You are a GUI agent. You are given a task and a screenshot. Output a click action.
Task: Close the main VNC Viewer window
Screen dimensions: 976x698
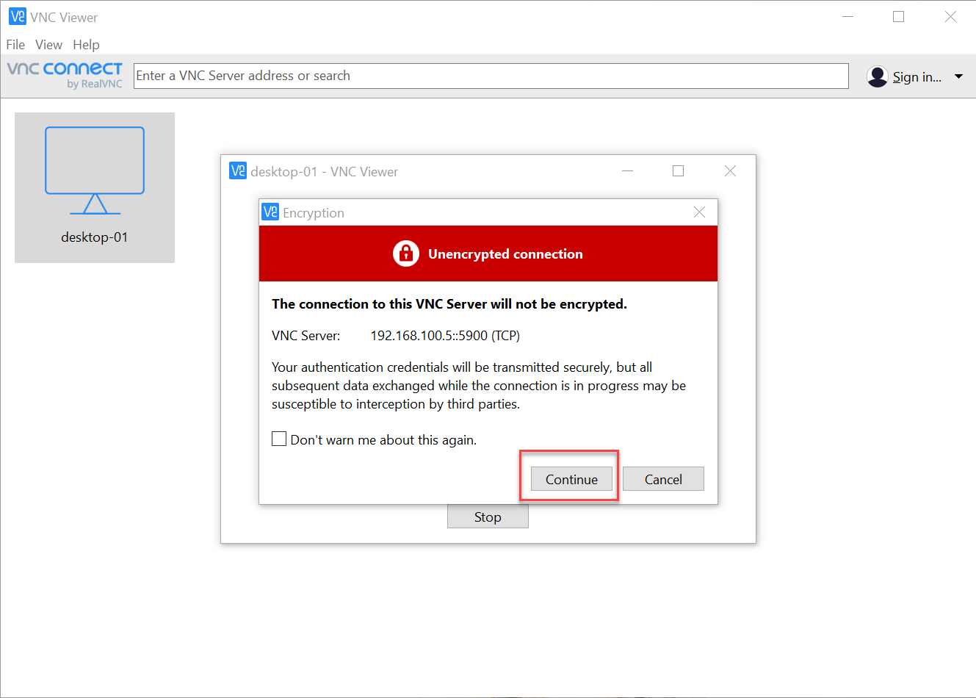(950, 17)
